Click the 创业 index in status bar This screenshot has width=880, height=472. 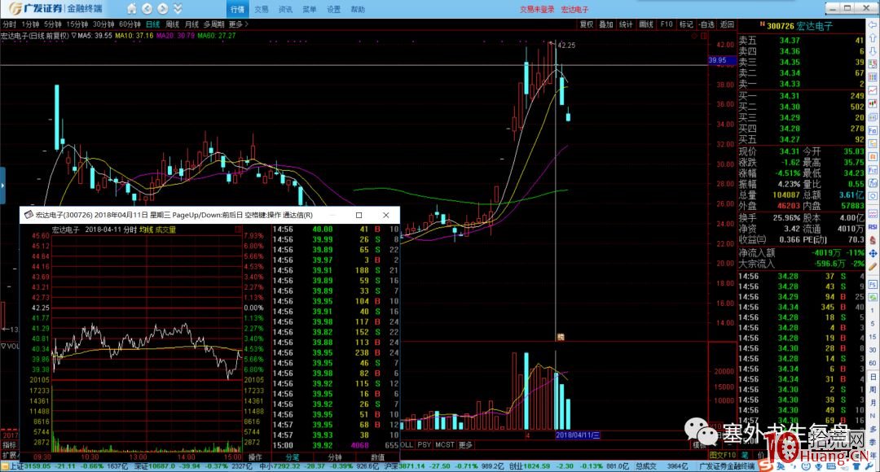(x=517, y=466)
